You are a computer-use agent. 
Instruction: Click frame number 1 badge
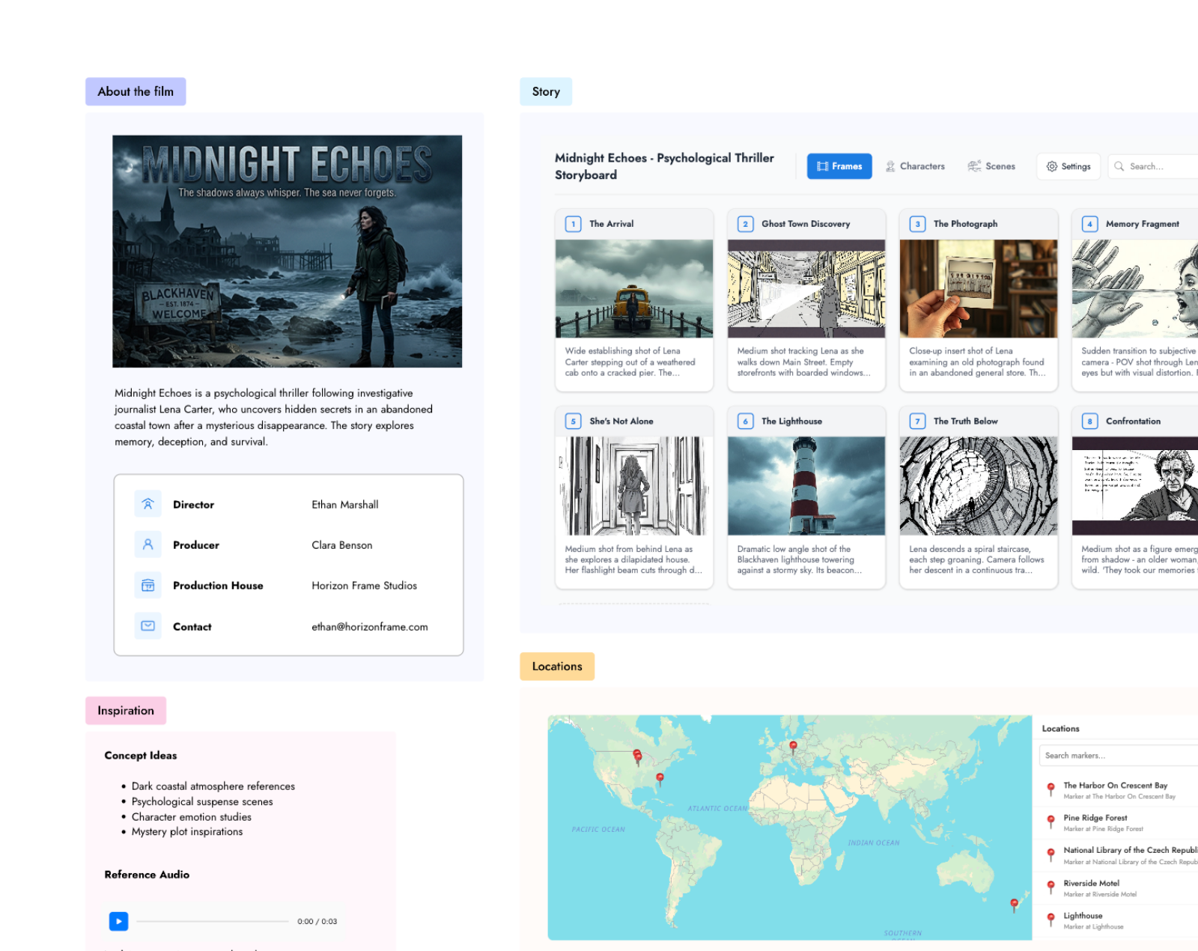tap(574, 224)
